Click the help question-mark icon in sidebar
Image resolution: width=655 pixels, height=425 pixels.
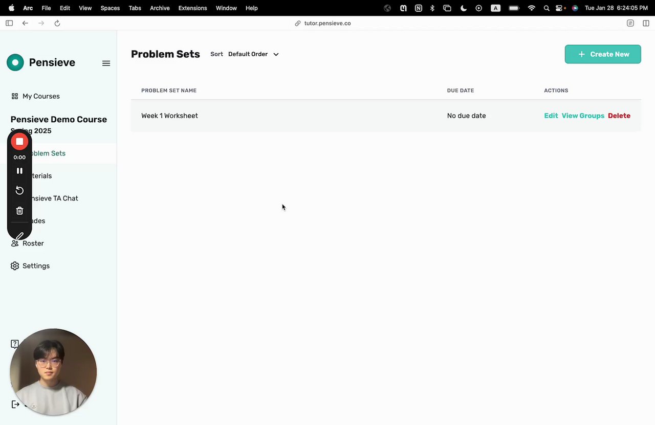[15, 344]
